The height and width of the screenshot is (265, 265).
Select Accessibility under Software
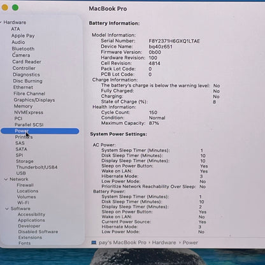[31, 215]
